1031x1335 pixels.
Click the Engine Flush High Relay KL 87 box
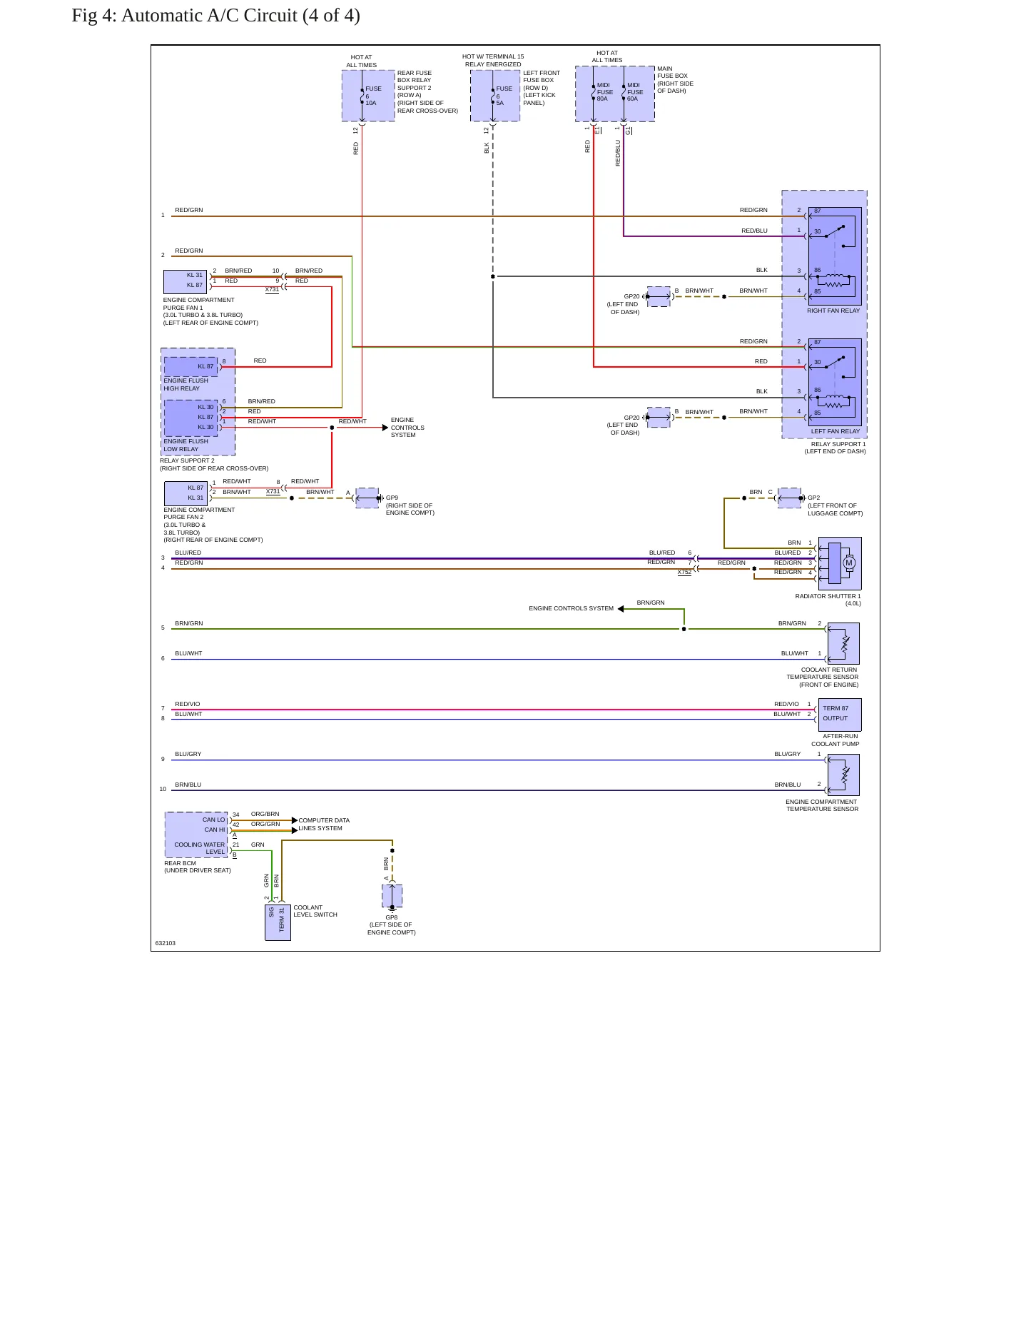pyautogui.click(x=191, y=366)
